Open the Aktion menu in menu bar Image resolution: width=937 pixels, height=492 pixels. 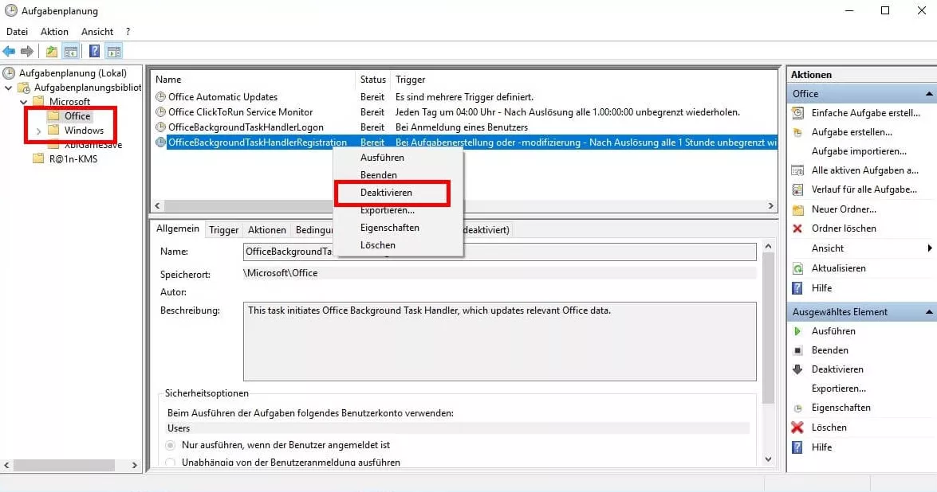[x=54, y=32]
